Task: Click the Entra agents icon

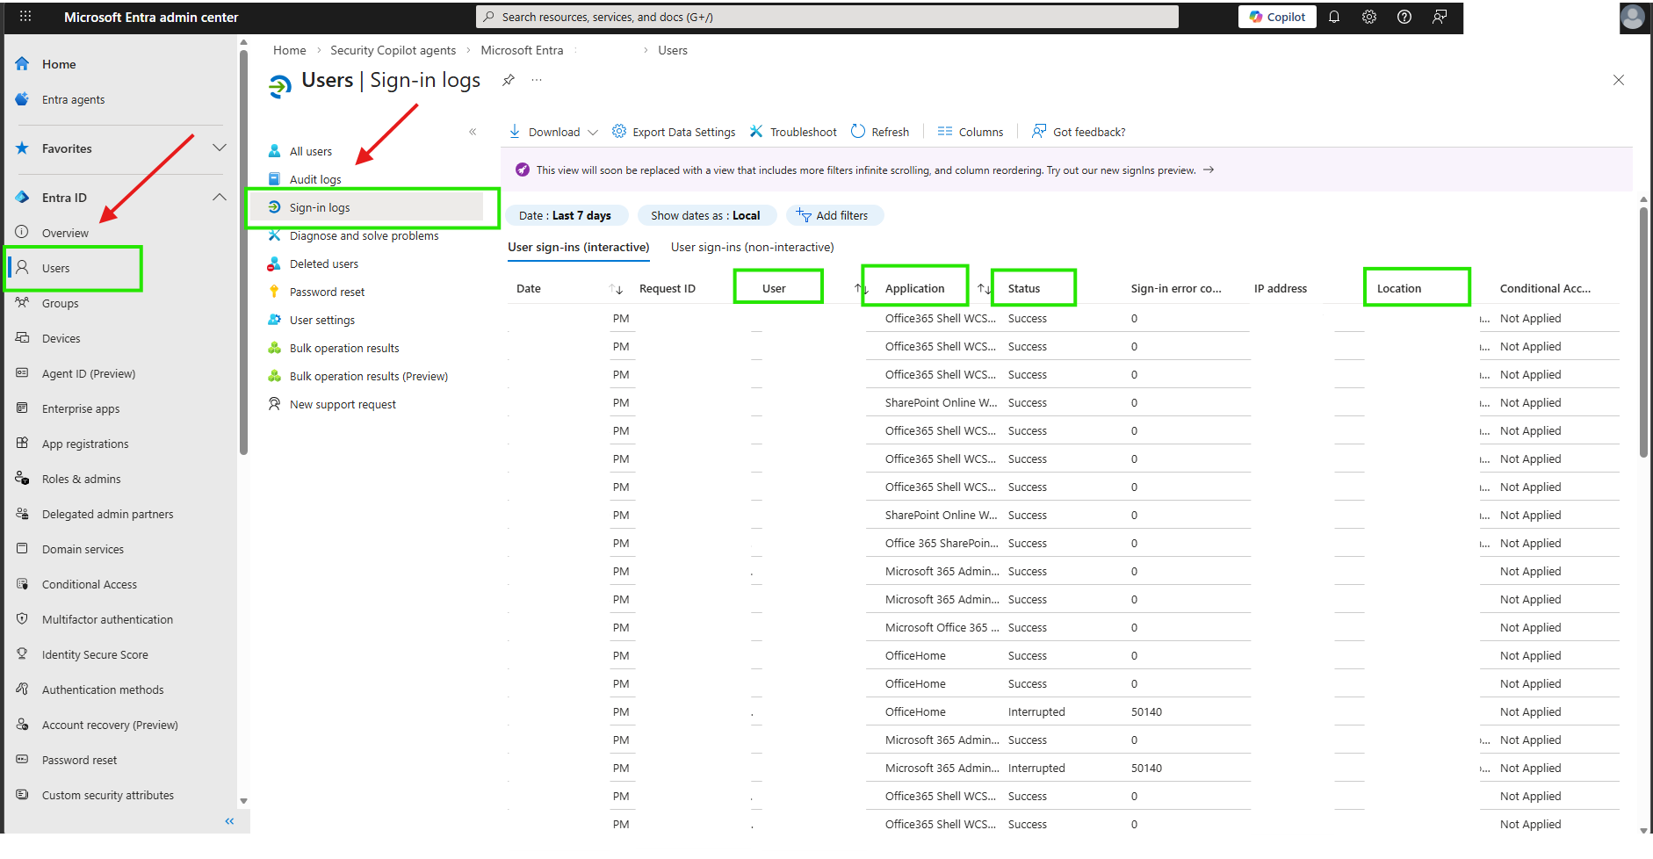Action: click(23, 99)
